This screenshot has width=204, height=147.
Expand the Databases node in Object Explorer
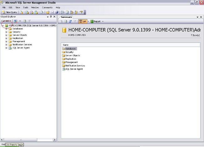6,29
